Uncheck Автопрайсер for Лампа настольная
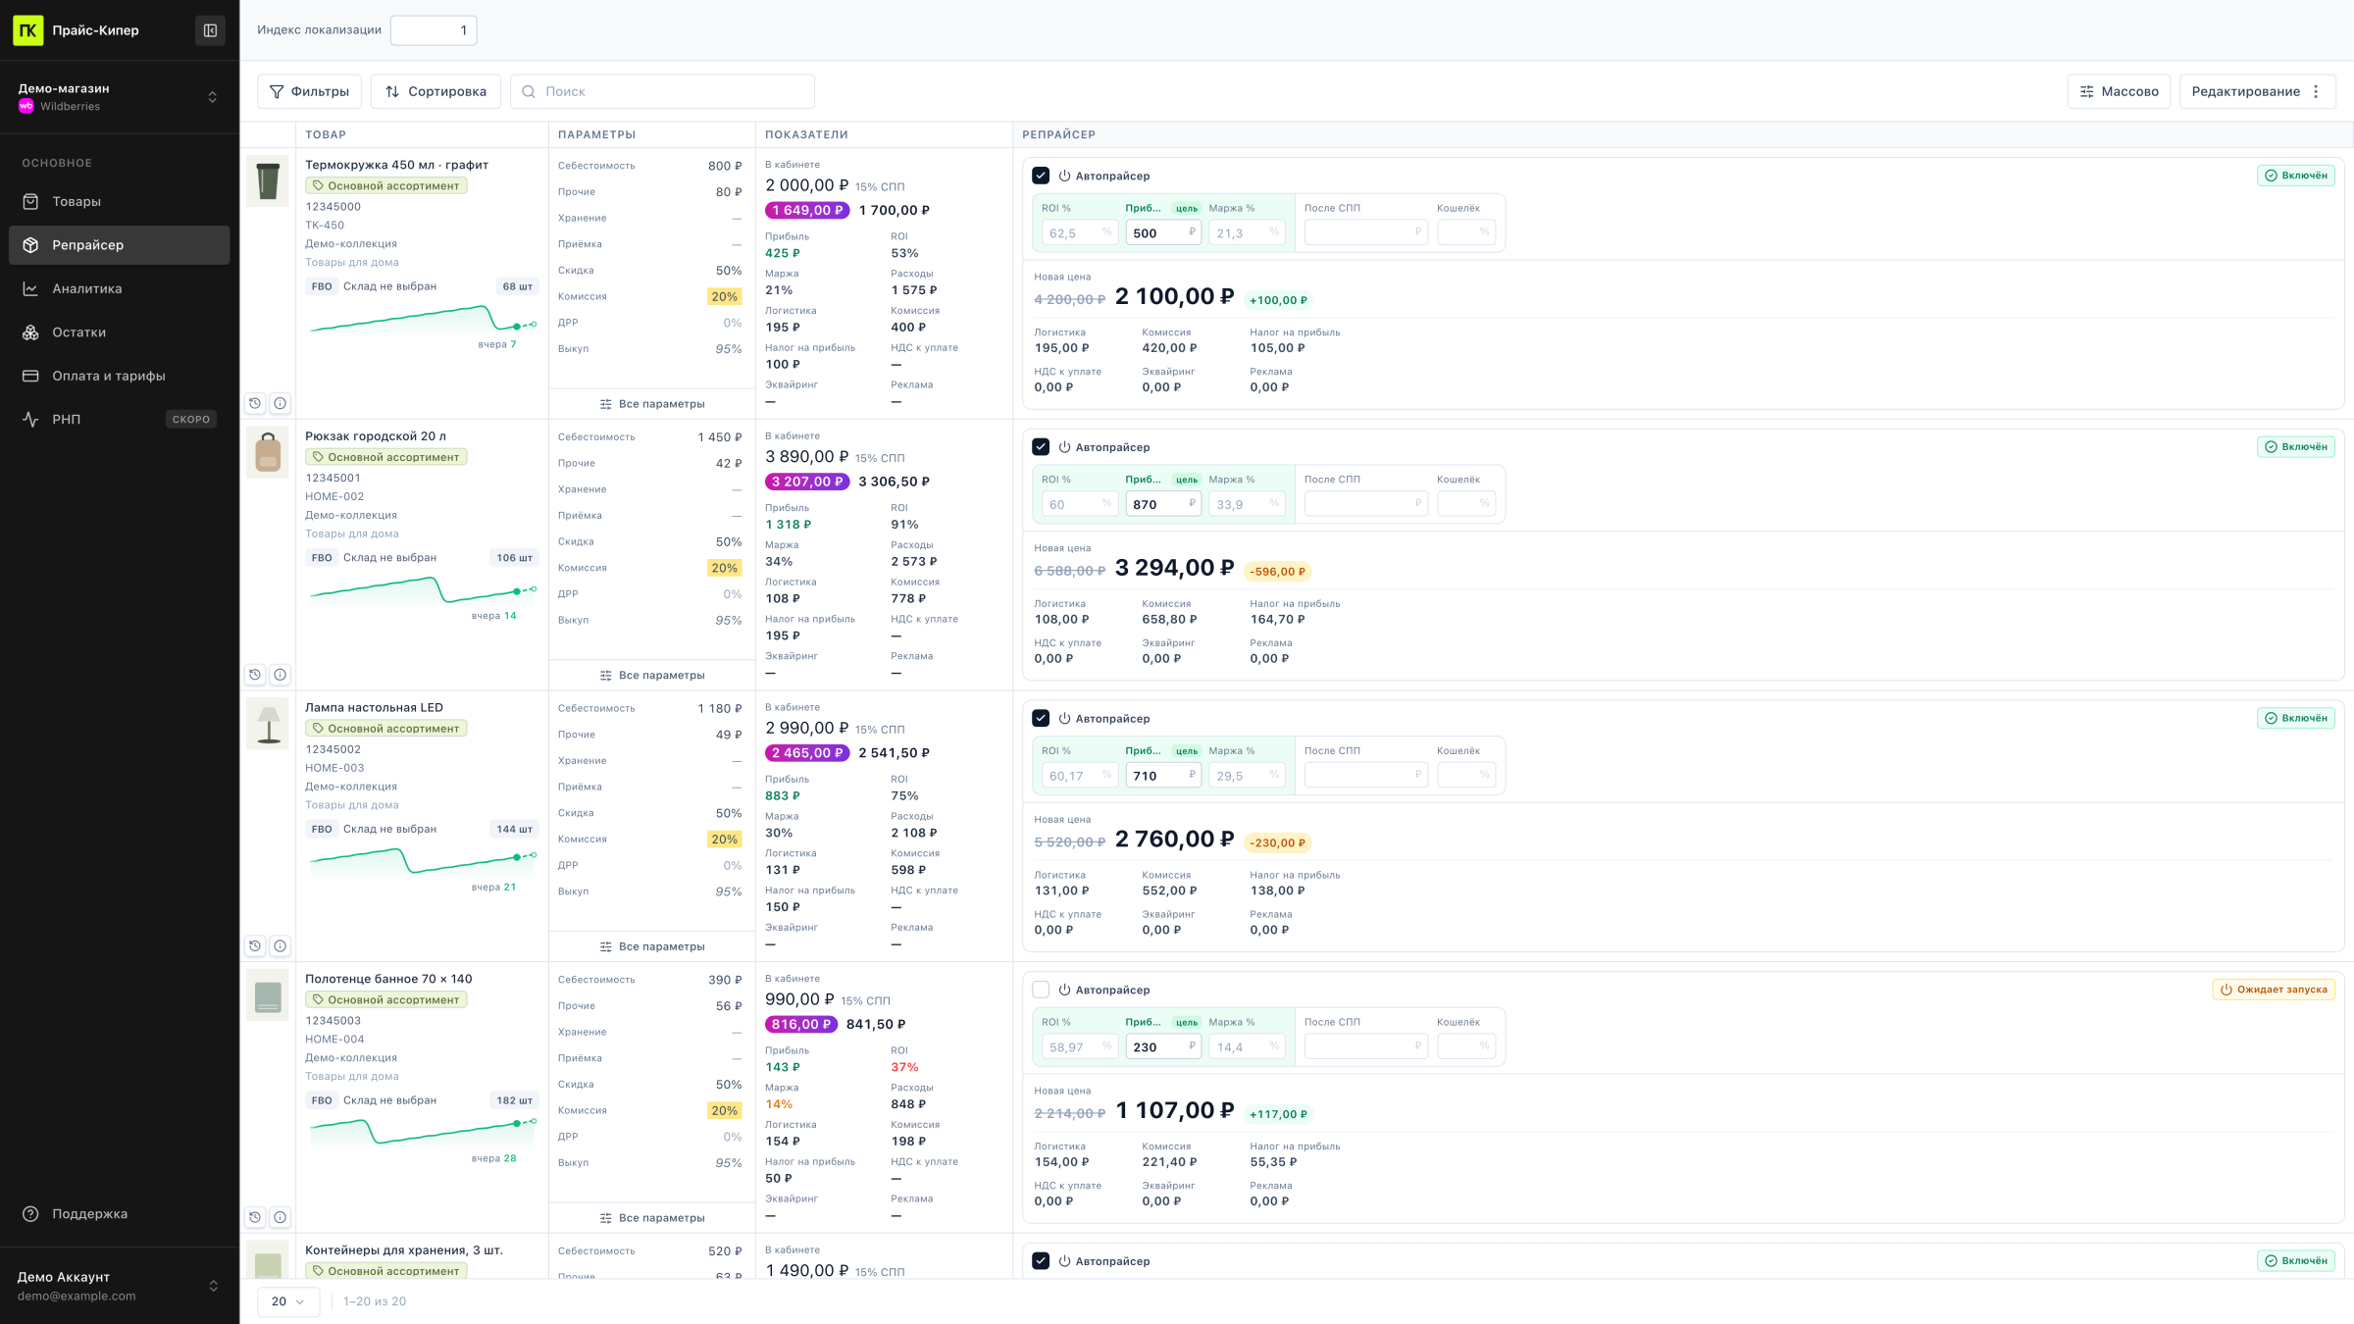 [1041, 718]
